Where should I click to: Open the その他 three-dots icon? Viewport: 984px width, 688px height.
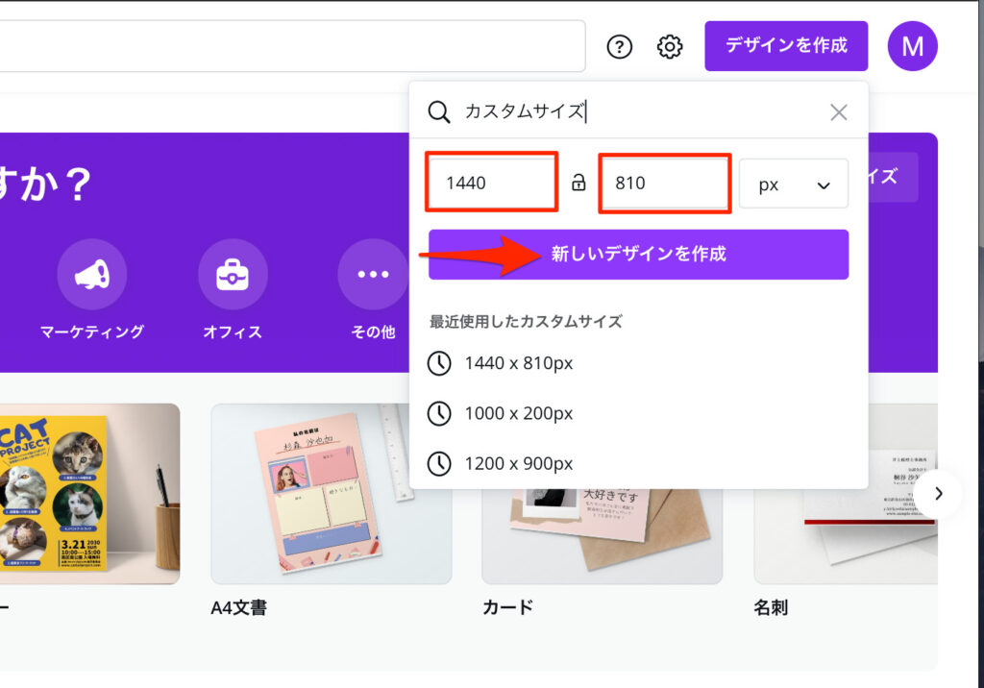[373, 275]
